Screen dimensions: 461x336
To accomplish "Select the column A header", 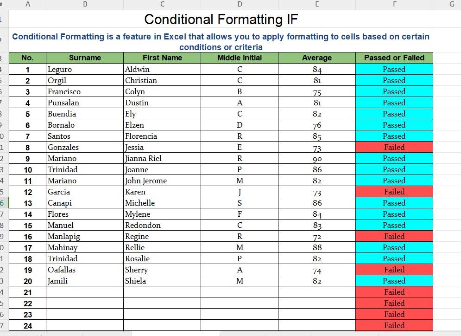I will [27, 4].
